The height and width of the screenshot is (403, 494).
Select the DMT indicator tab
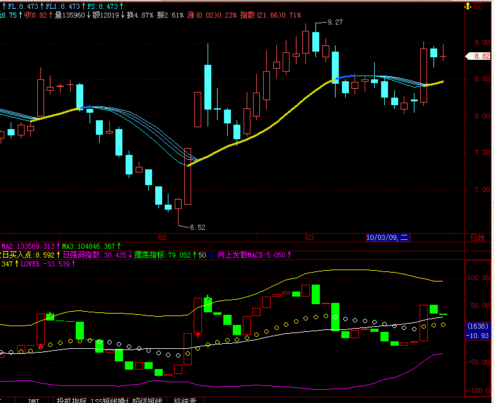pos(33,400)
